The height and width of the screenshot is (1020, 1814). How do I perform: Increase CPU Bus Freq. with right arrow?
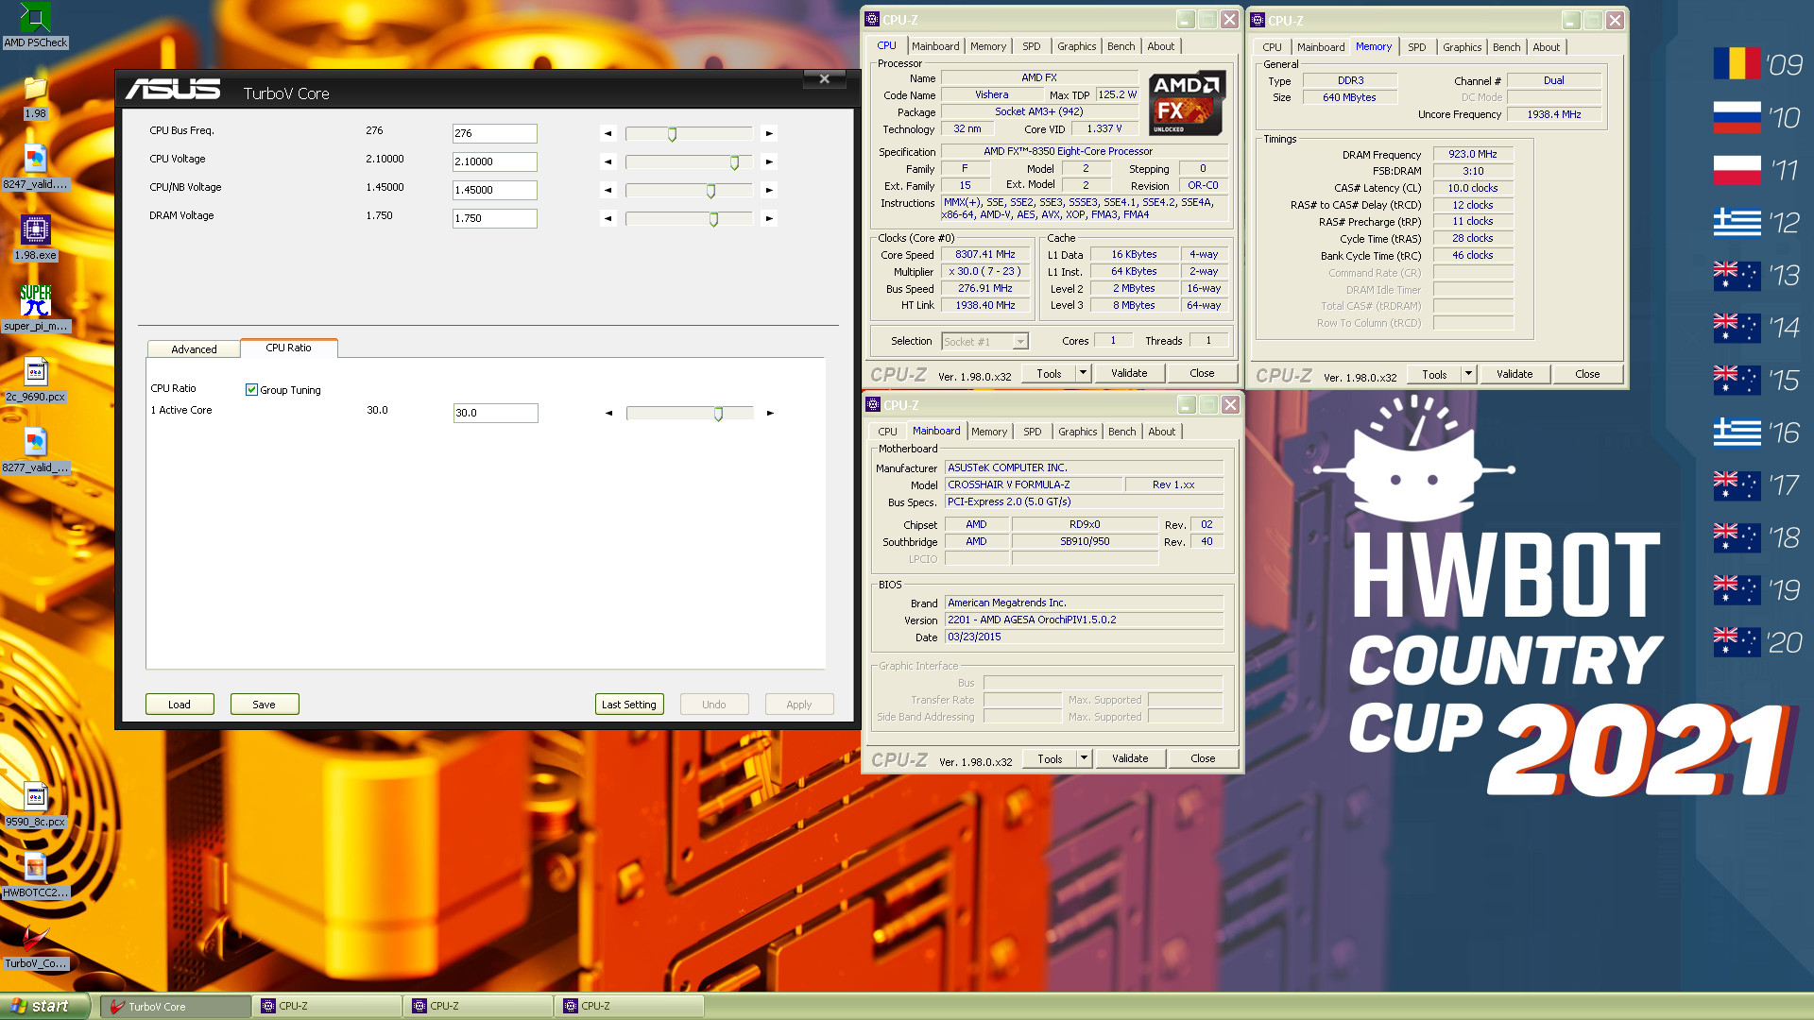(x=769, y=133)
